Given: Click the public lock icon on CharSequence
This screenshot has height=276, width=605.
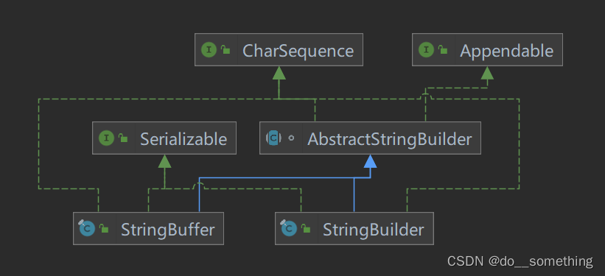Looking at the screenshot, I should (x=225, y=50).
